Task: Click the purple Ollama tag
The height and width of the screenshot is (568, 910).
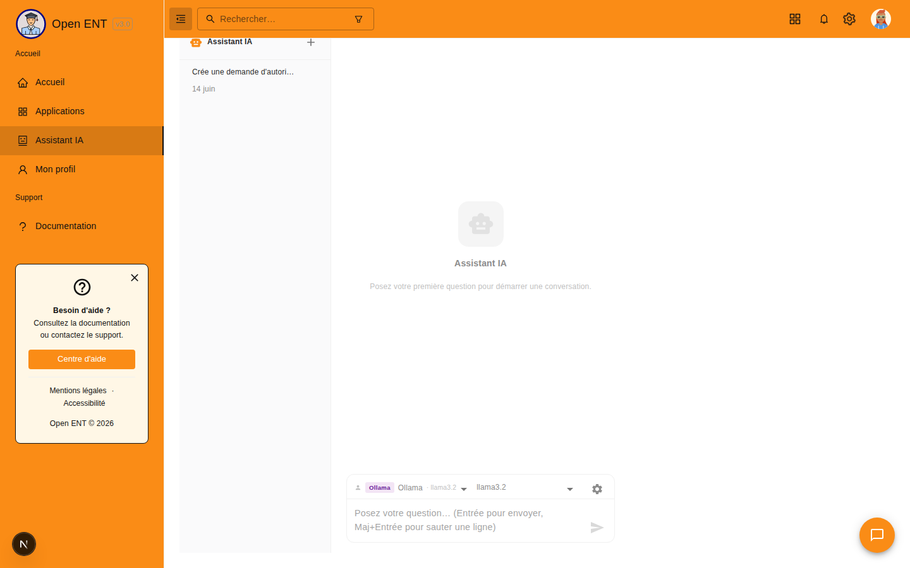Action: click(x=380, y=488)
